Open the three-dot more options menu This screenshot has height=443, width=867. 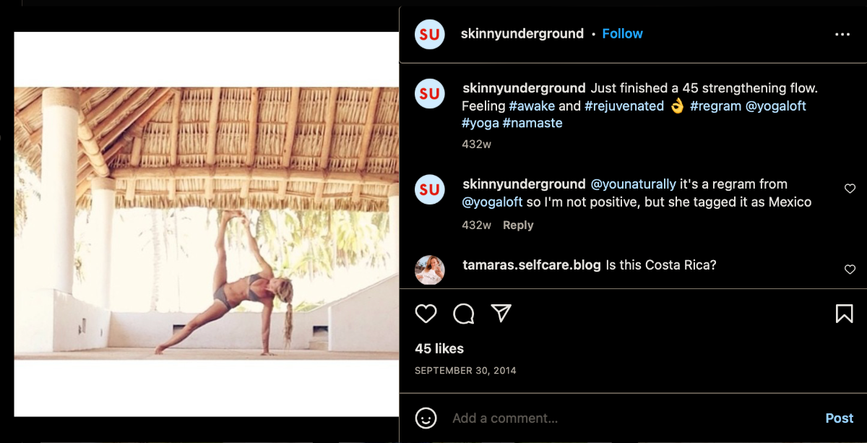point(842,35)
